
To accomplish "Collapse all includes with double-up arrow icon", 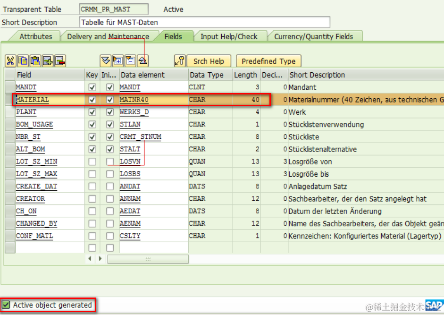I will coord(142,61).
